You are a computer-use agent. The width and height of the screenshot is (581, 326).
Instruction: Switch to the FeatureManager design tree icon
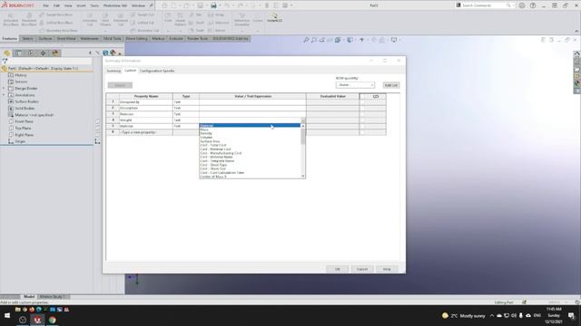(x=6, y=53)
